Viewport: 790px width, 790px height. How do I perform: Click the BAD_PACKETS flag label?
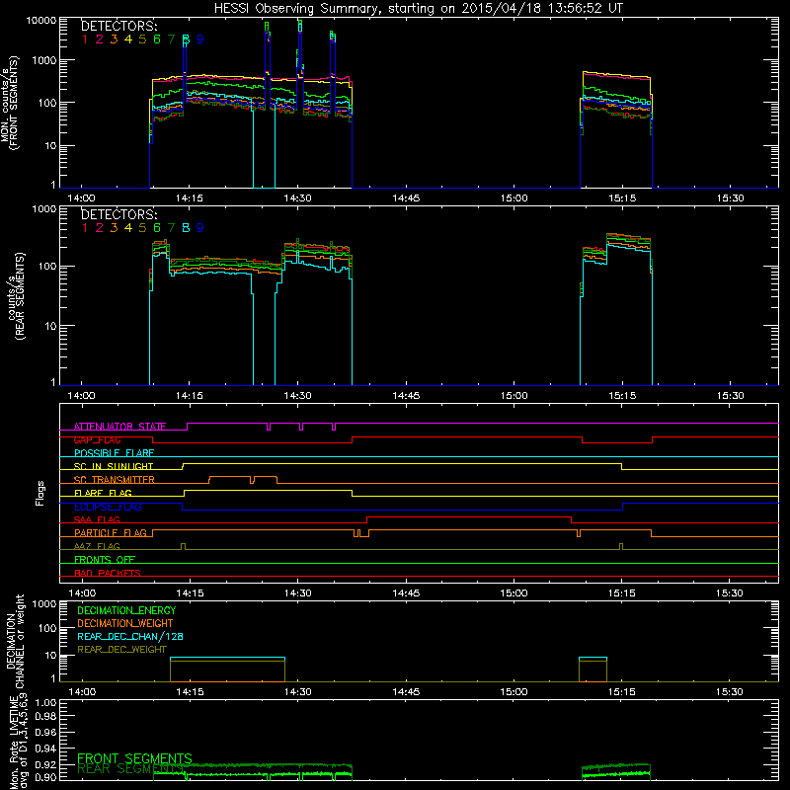[108, 573]
